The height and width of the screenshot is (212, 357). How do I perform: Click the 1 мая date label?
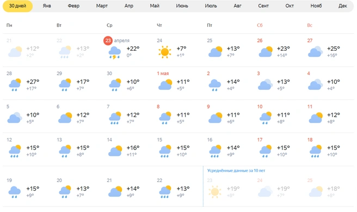click(x=163, y=74)
